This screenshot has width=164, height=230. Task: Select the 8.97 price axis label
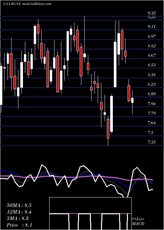152,36
